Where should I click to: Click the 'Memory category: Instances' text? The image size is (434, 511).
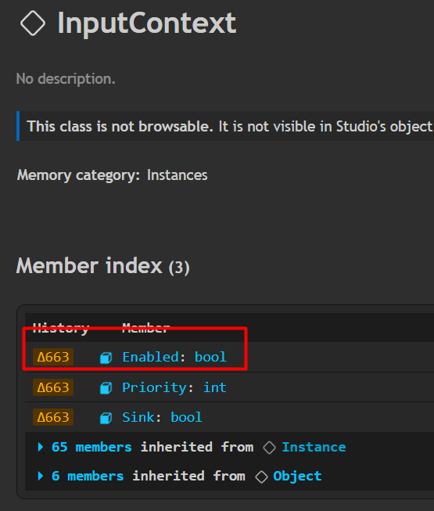(113, 175)
